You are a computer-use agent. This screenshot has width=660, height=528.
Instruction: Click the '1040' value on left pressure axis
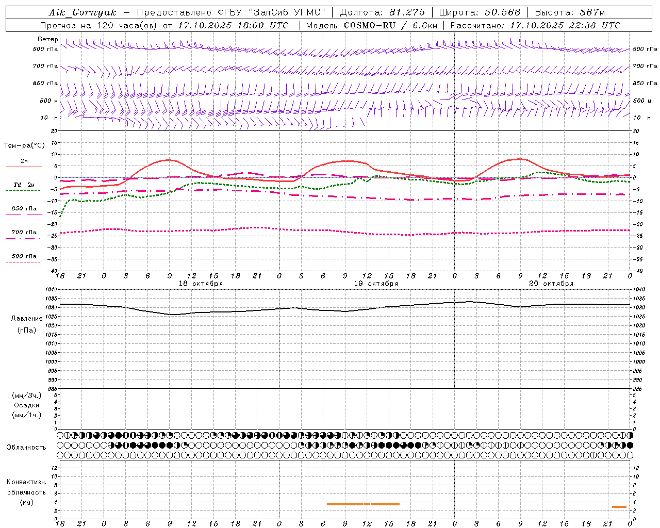tap(51, 290)
